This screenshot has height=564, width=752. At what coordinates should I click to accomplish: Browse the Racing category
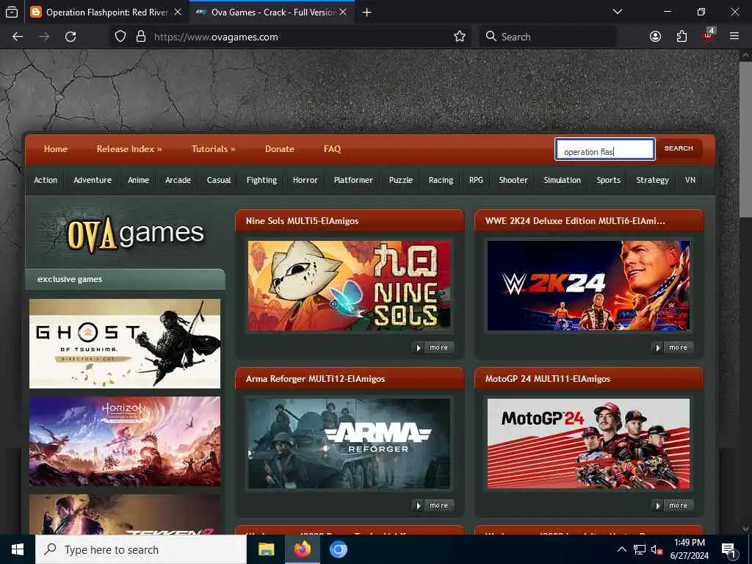441,181
